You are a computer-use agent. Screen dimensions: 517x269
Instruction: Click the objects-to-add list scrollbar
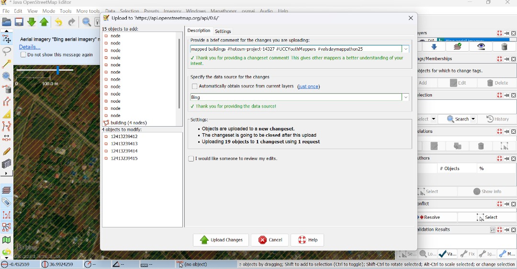click(x=180, y=74)
